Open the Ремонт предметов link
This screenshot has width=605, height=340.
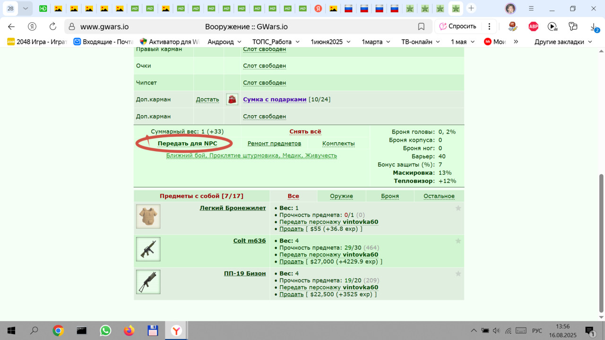274,144
